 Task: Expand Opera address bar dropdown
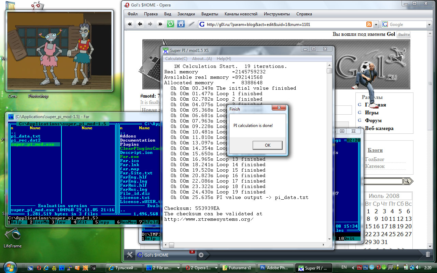click(376, 25)
